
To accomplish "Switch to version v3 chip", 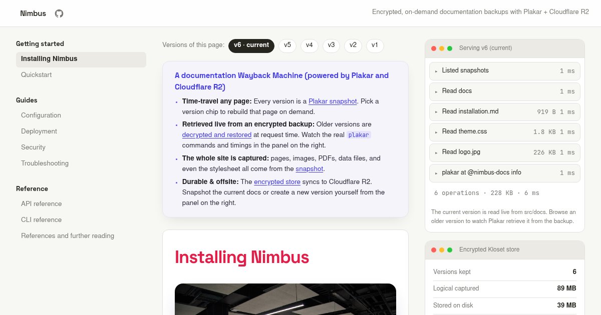I will tap(331, 45).
